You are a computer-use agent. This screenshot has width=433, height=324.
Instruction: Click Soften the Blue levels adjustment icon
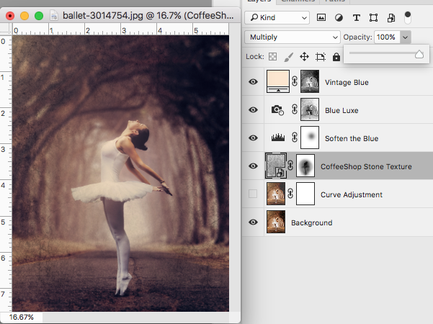click(278, 138)
